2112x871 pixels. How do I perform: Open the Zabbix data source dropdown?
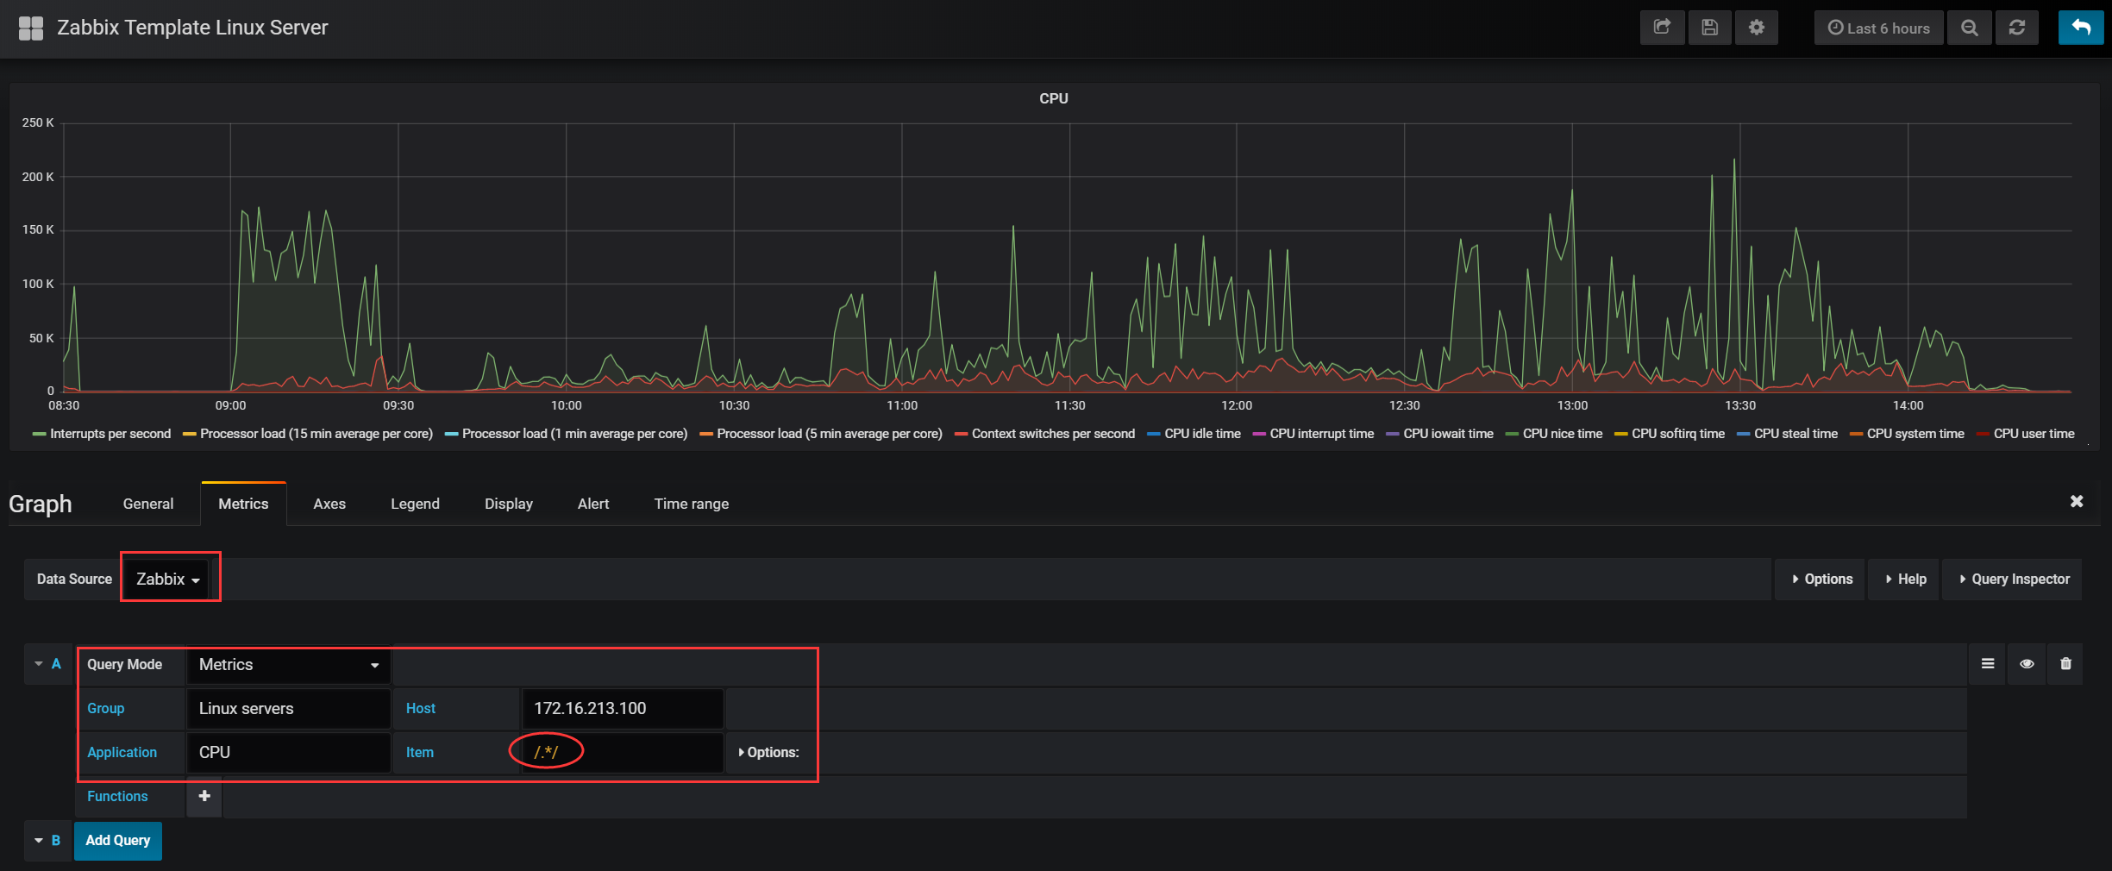coord(168,579)
